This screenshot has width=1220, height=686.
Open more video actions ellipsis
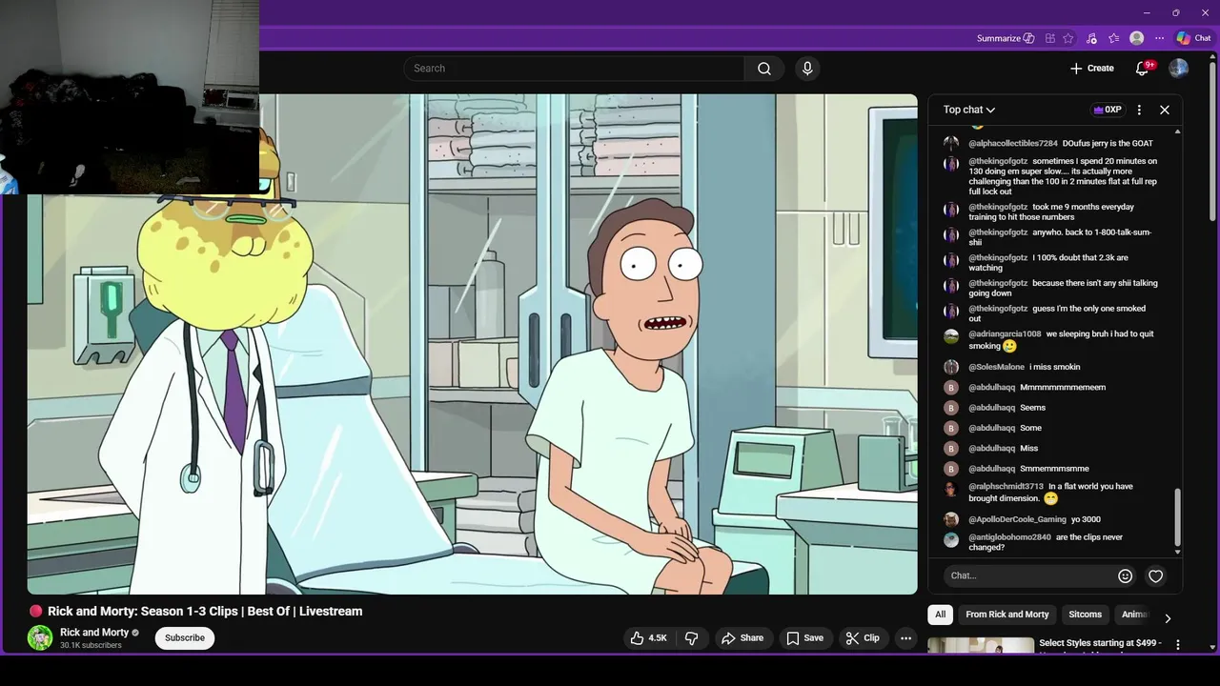point(906,638)
